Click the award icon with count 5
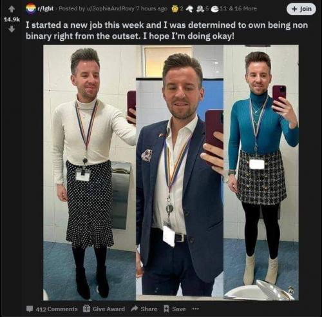This screenshot has height=317, width=322. pyautogui.click(x=200, y=9)
